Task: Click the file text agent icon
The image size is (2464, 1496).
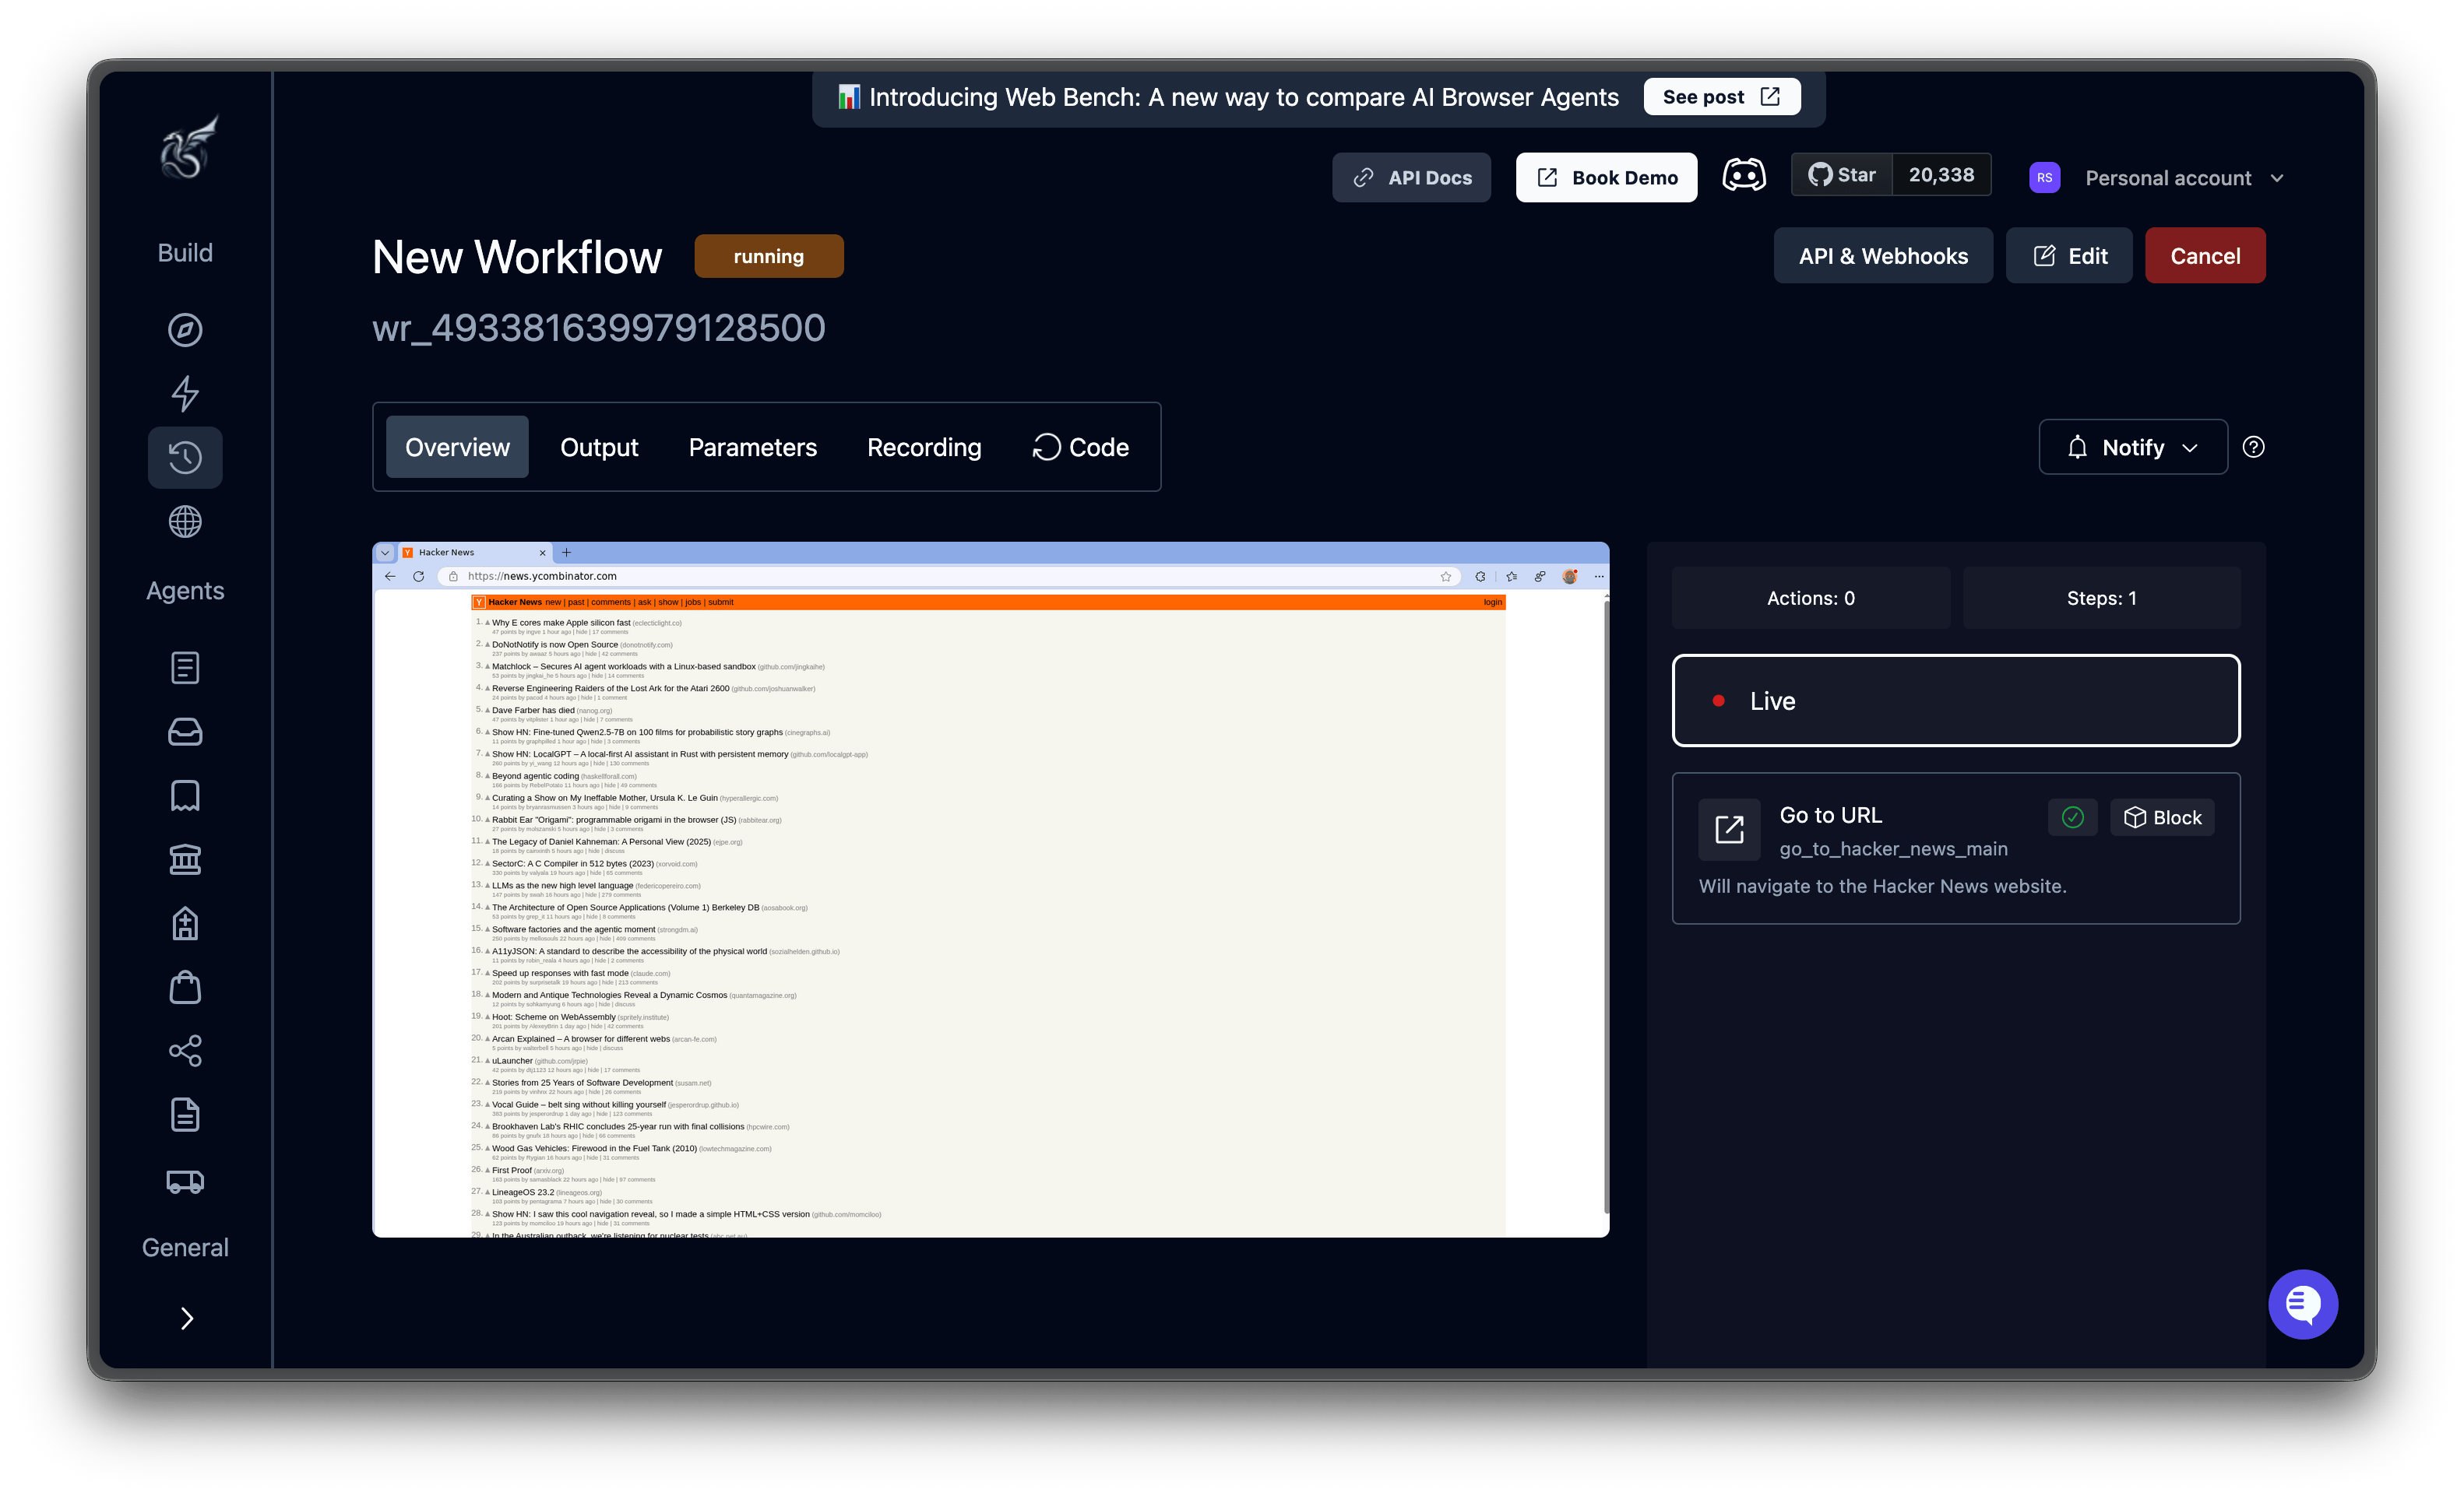Action: click(185, 1115)
